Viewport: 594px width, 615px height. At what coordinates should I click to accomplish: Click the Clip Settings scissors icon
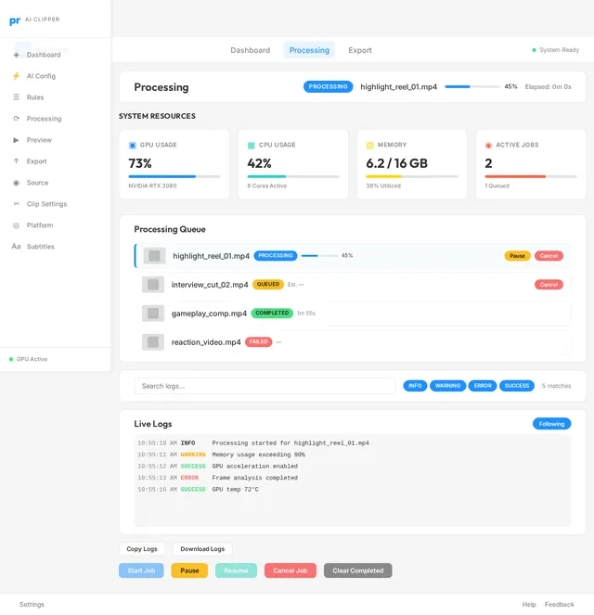coord(16,204)
